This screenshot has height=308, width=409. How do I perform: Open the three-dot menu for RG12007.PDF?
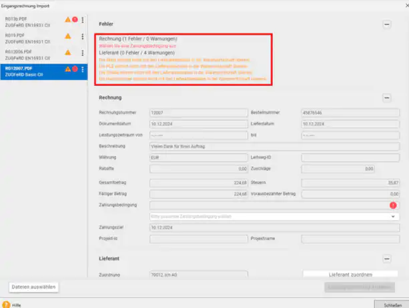83,69
